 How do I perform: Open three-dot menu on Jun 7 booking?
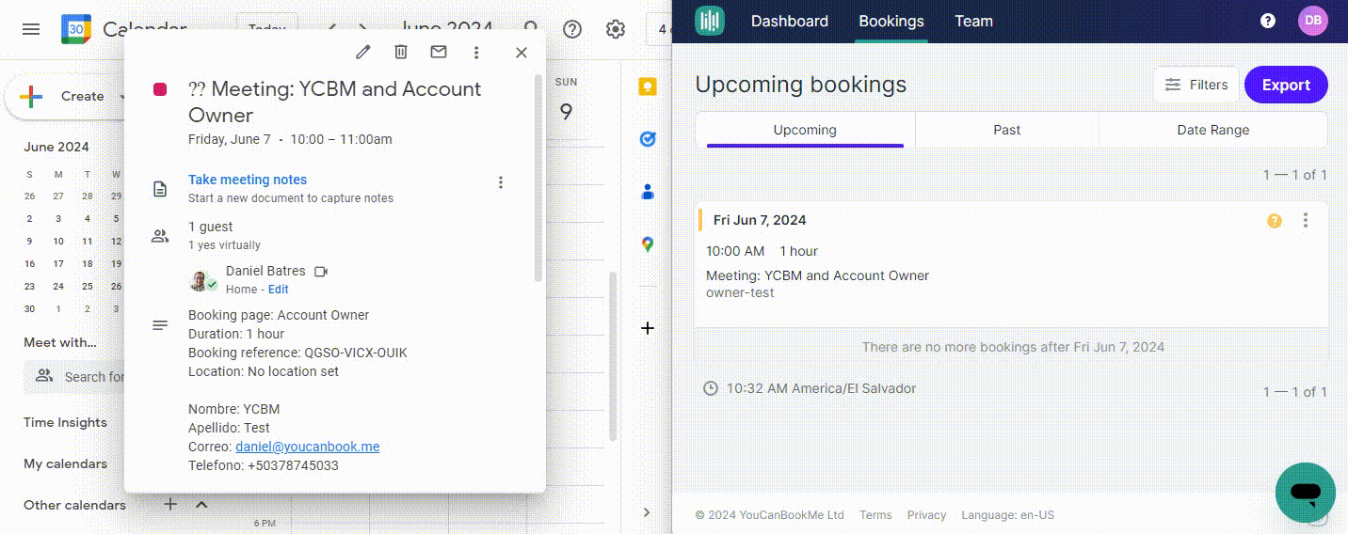coord(1306,220)
